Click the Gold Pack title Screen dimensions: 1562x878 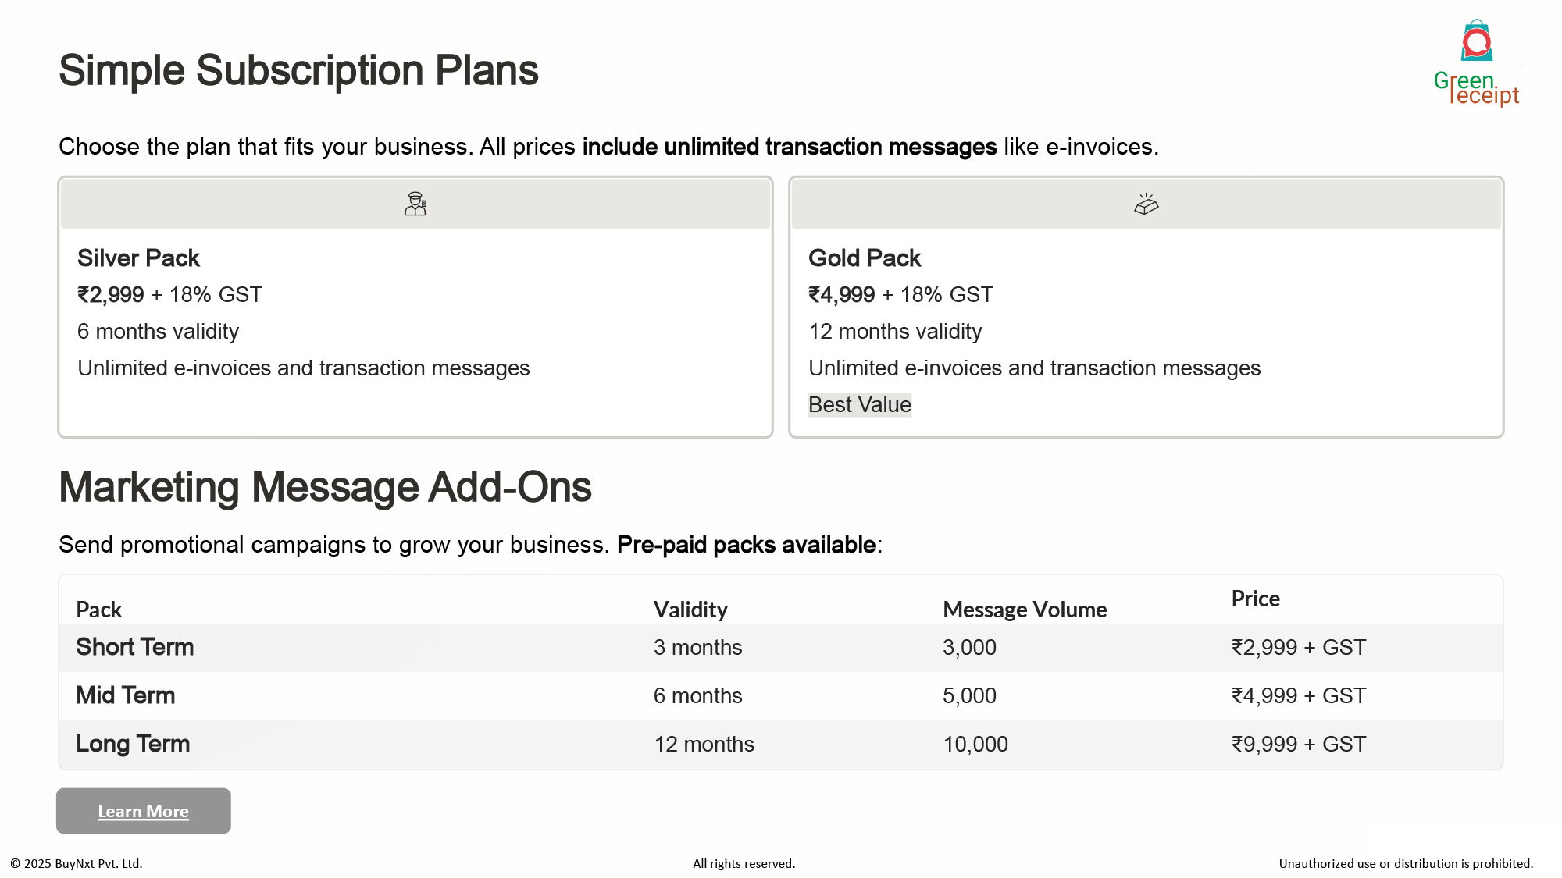(x=865, y=258)
